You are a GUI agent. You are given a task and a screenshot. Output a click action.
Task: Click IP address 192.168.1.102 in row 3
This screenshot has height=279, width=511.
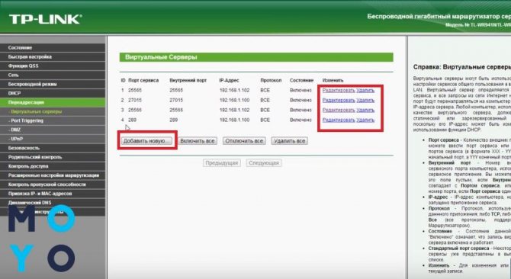point(234,110)
